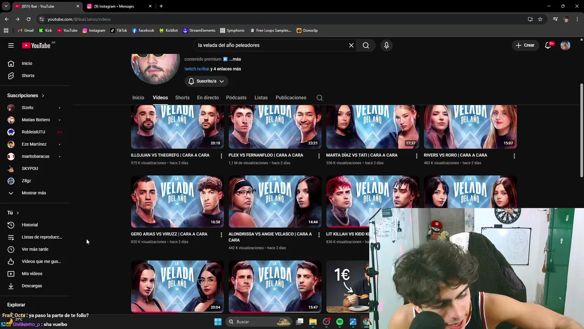Screen dimensions: 584x329
Task: Go back in browser history
Action: coord(6,19)
